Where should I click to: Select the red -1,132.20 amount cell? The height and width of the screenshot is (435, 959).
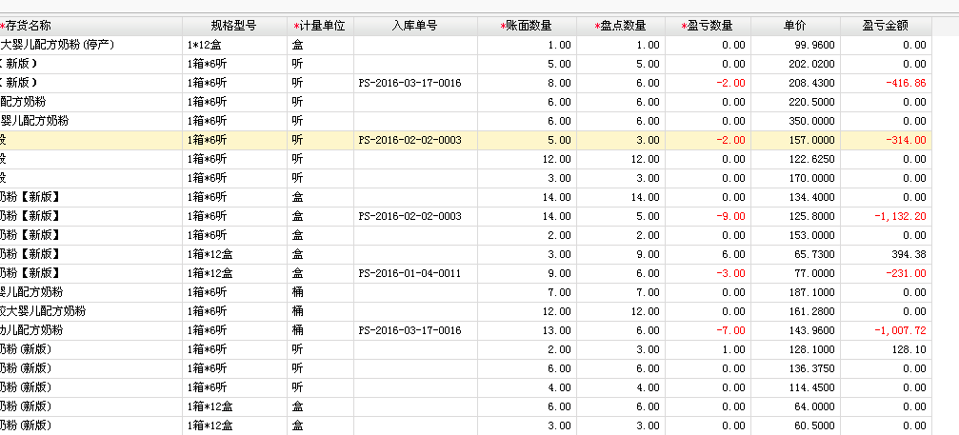pyautogui.click(x=887, y=216)
